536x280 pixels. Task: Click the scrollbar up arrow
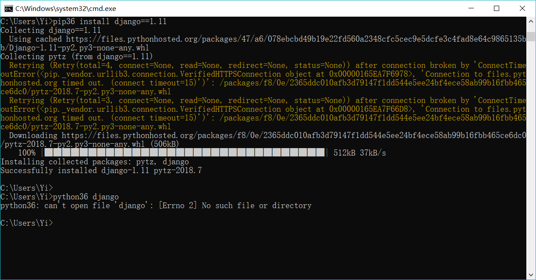click(x=531, y=21)
